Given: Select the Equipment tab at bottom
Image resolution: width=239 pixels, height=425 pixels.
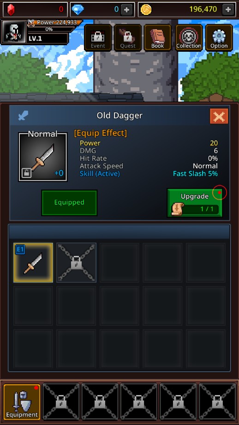Looking at the screenshot, I should (22, 402).
